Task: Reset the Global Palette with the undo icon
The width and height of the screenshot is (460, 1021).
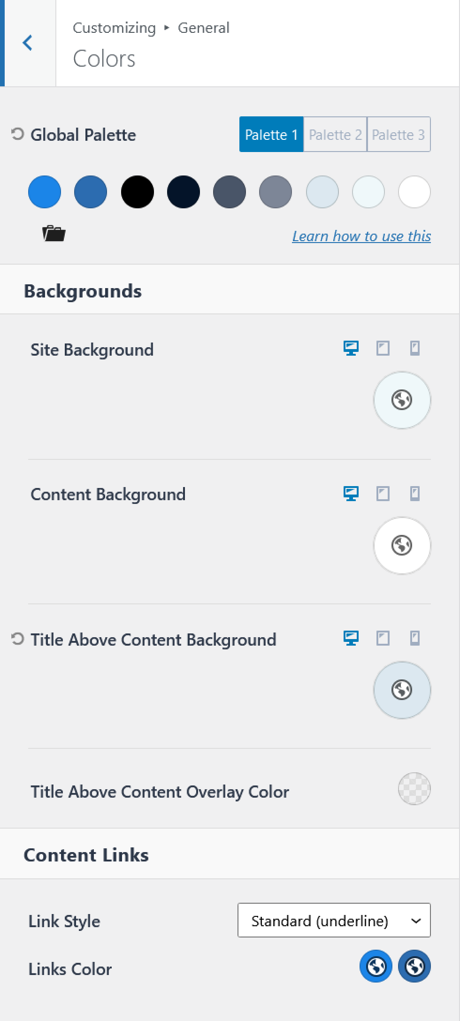Action: (x=17, y=135)
